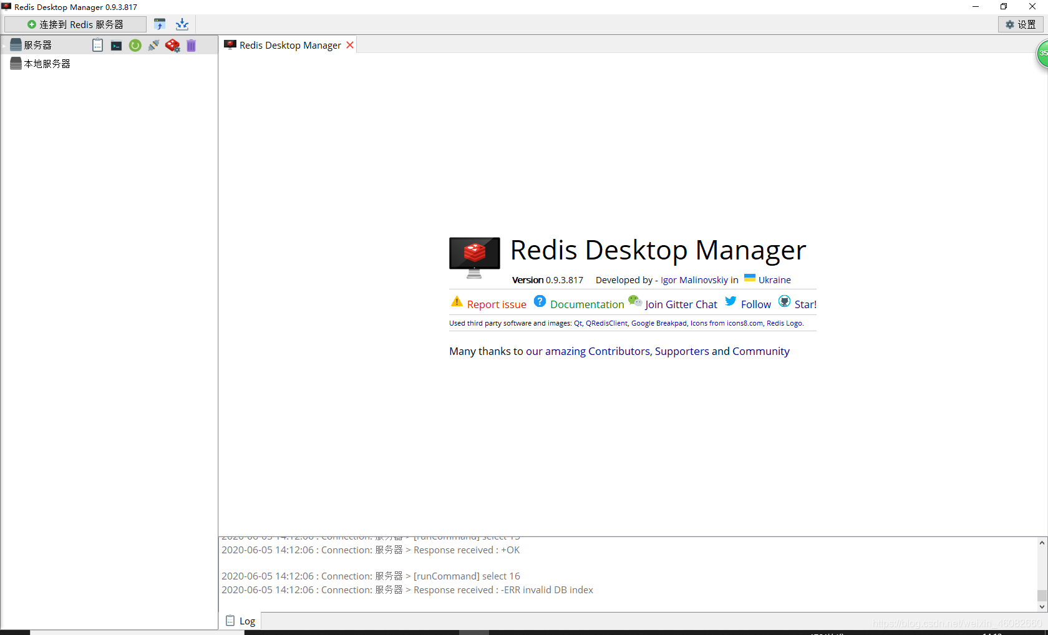
Task: Edit 服务器 connection settings red cube icon
Action: [173, 46]
